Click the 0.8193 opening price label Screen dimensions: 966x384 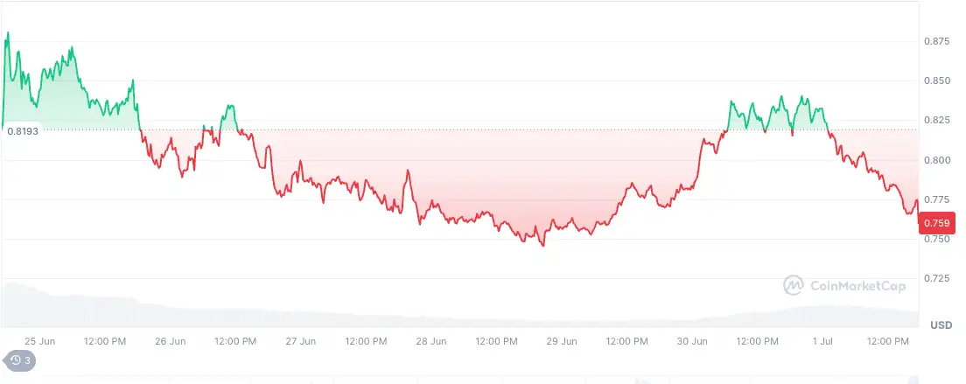tap(23, 131)
